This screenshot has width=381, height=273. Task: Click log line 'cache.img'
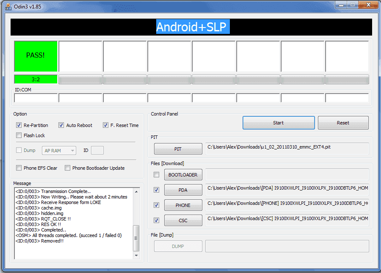click(x=39, y=208)
